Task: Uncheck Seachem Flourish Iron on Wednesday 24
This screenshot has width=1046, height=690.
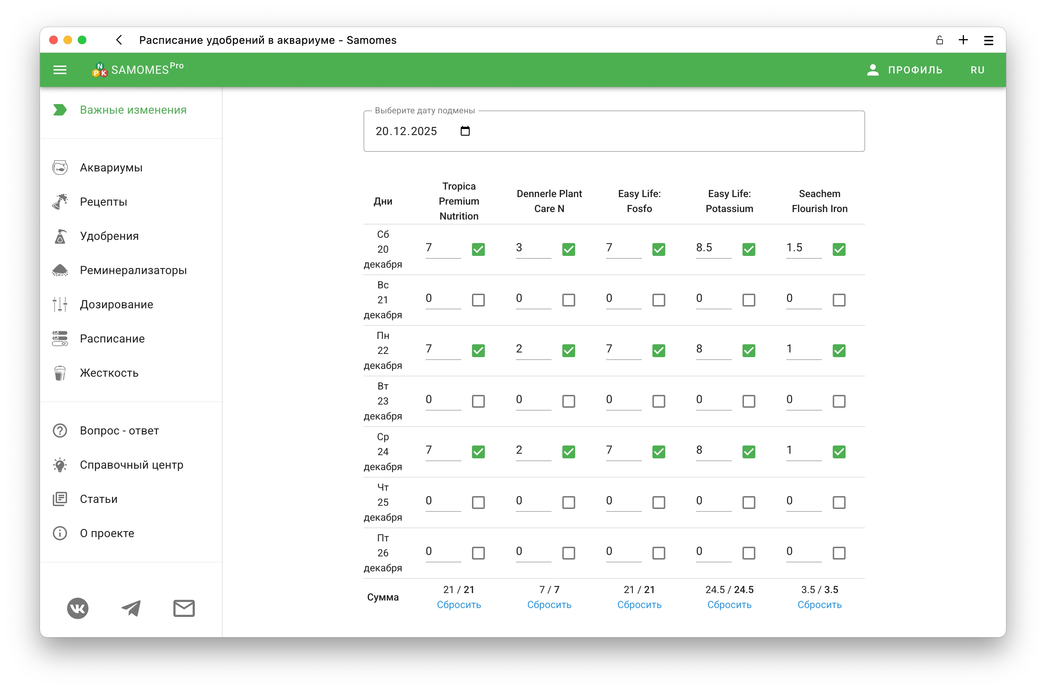Action: [x=839, y=452]
